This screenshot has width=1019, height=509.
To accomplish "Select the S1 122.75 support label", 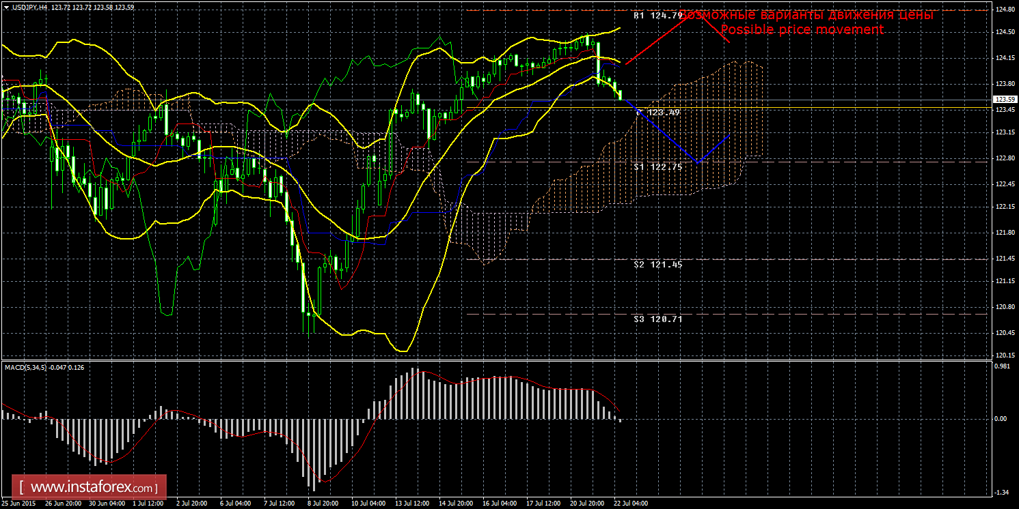I will click(x=657, y=166).
